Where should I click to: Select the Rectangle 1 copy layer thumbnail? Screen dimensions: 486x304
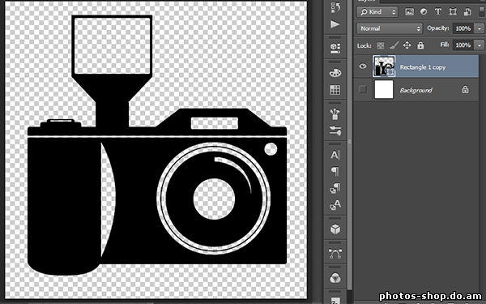[384, 66]
